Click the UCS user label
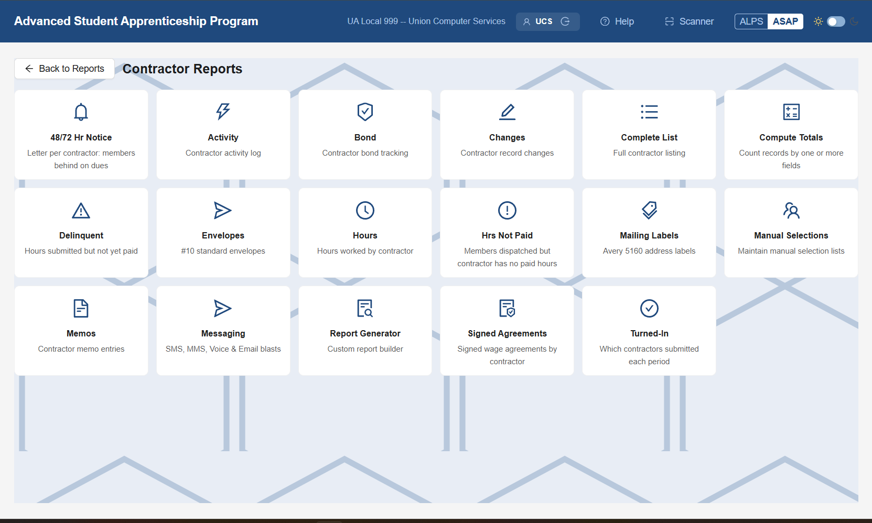 coord(544,21)
